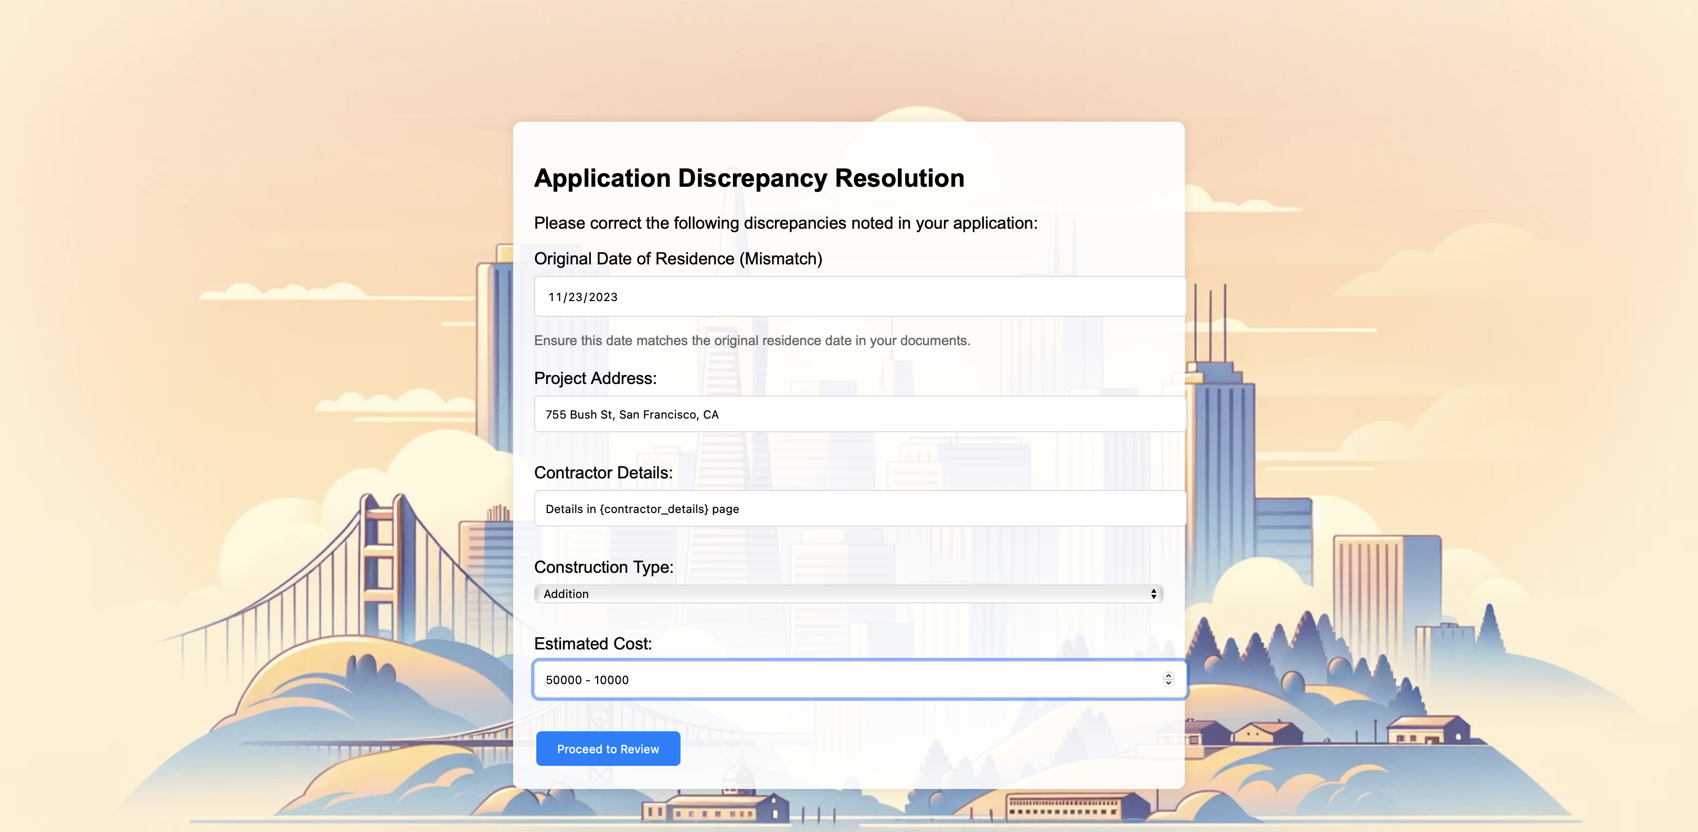
Task: Decrease Estimated Cost with the down stepper arrow
Action: 1168,683
